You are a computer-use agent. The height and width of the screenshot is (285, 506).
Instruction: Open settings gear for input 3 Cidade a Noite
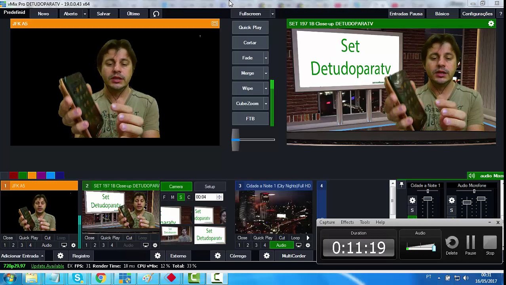click(308, 245)
